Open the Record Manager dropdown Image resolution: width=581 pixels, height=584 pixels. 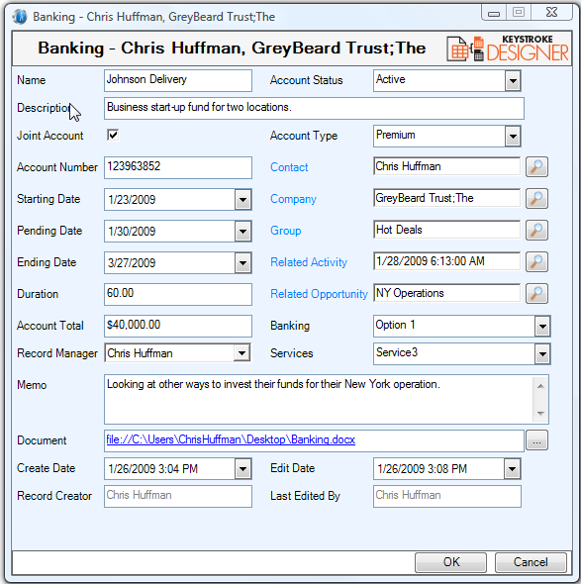click(x=242, y=352)
